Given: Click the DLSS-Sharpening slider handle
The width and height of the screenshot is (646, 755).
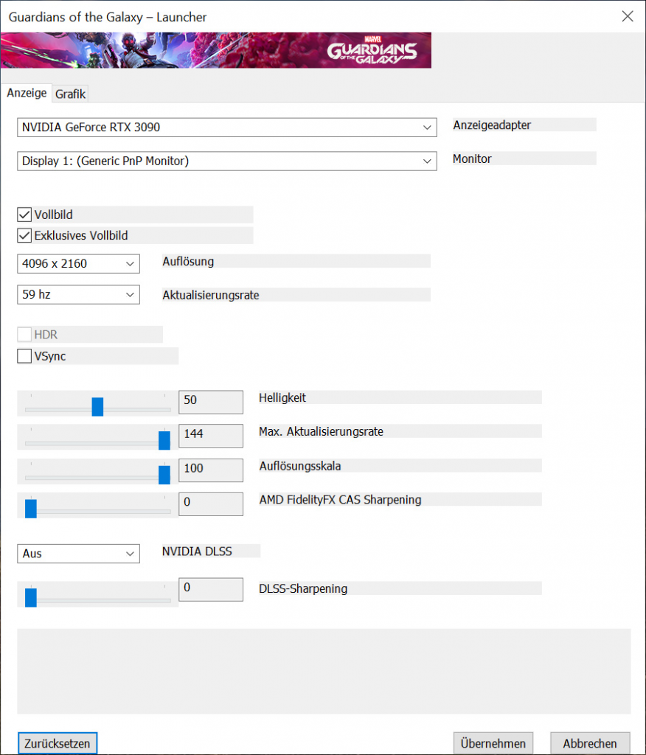Looking at the screenshot, I should (31, 597).
